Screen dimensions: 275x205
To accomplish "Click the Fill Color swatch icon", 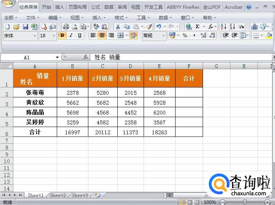I will (x=269, y=35).
